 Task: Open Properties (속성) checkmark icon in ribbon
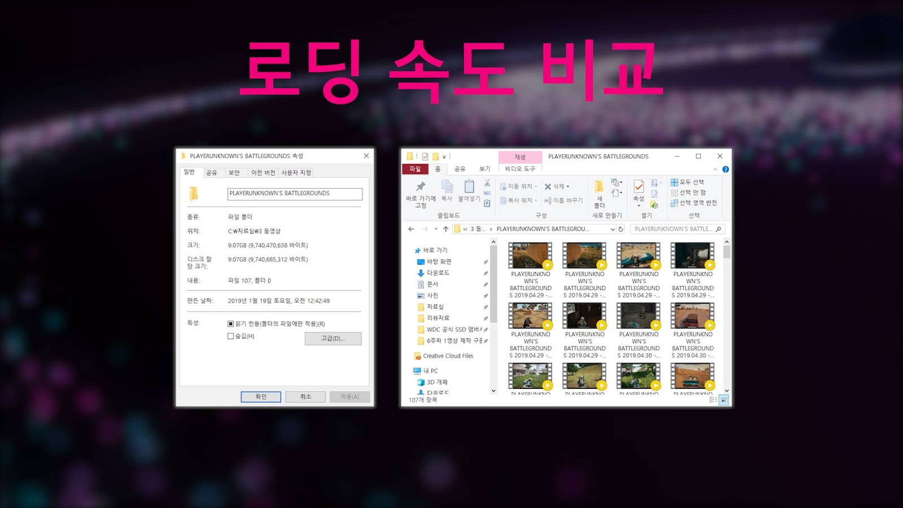[638, 187]
